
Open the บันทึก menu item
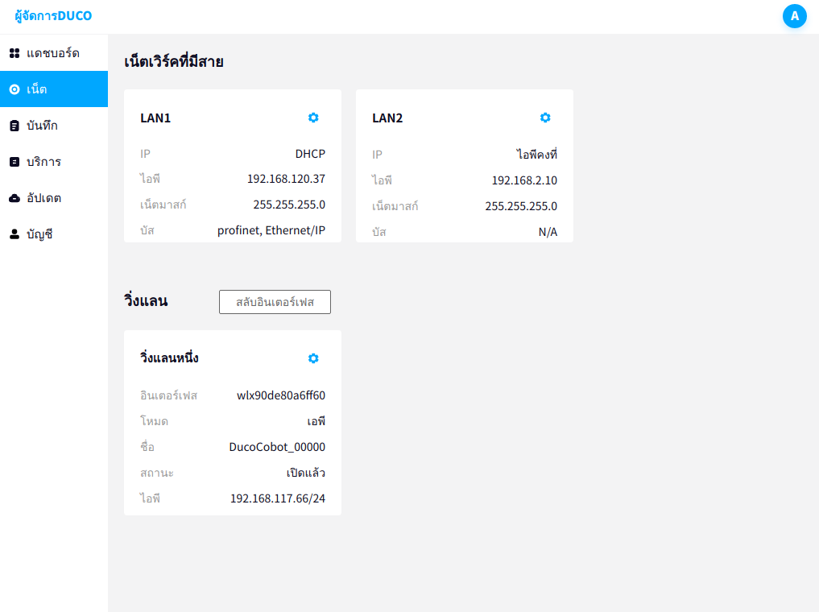[x=54, y=126]
